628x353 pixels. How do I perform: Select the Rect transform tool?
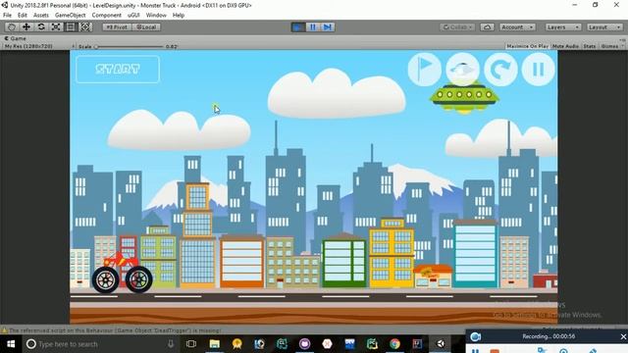(71, 26)
